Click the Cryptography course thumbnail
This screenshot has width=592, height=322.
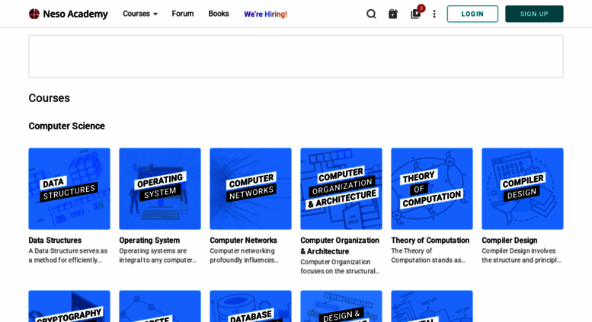[69, 306]
